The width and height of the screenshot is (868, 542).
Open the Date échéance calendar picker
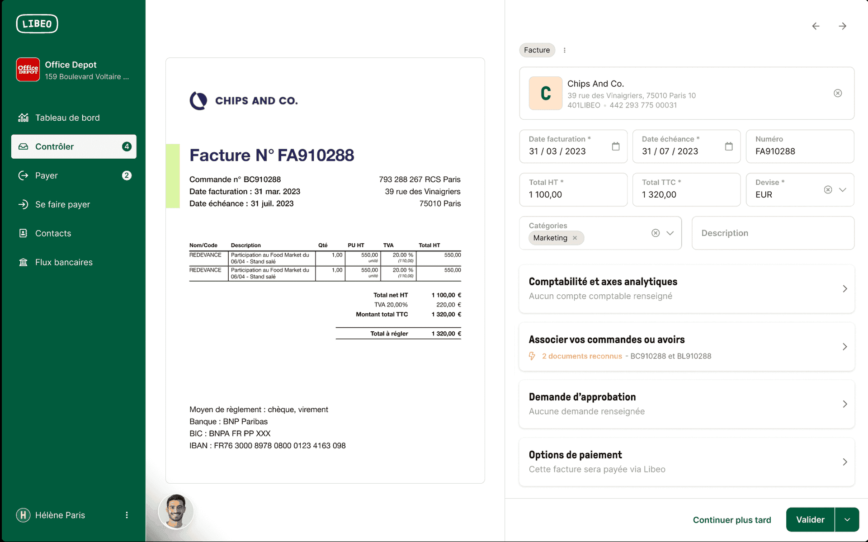point(728,146)
